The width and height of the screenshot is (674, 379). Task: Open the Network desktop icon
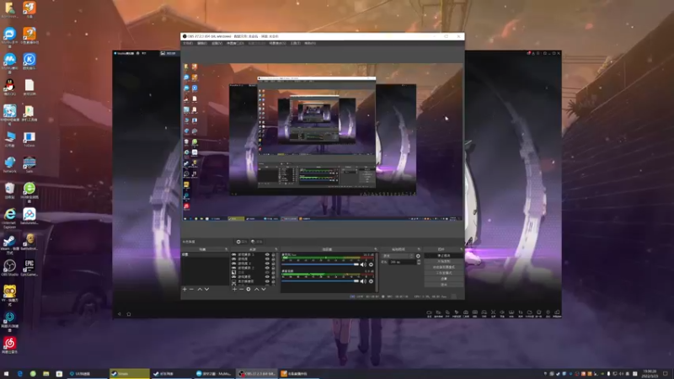[x=9, y=165]
